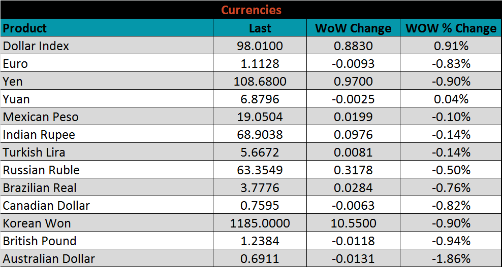The image size is (502, 267).
Task: Select the Dollar Index row label
Action: click(36, 46)
